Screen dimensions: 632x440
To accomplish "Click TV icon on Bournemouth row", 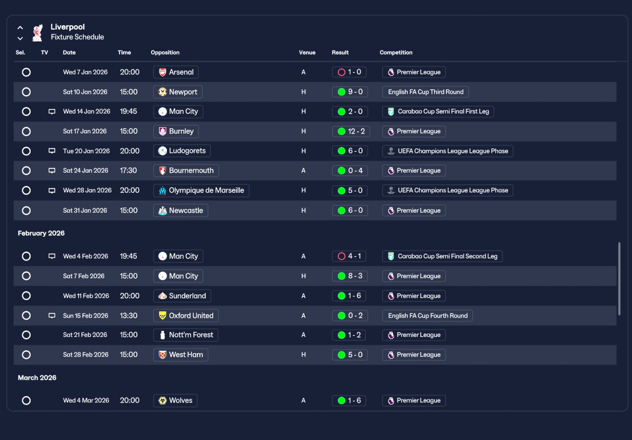I will (x=52, y=171).
